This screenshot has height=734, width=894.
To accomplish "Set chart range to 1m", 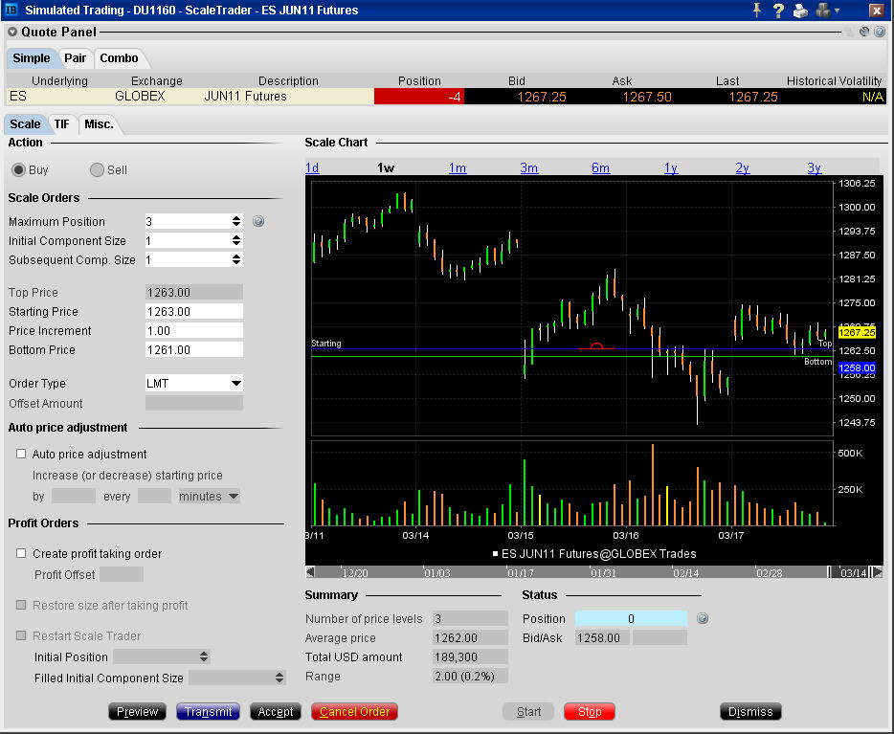I will 458,168.
